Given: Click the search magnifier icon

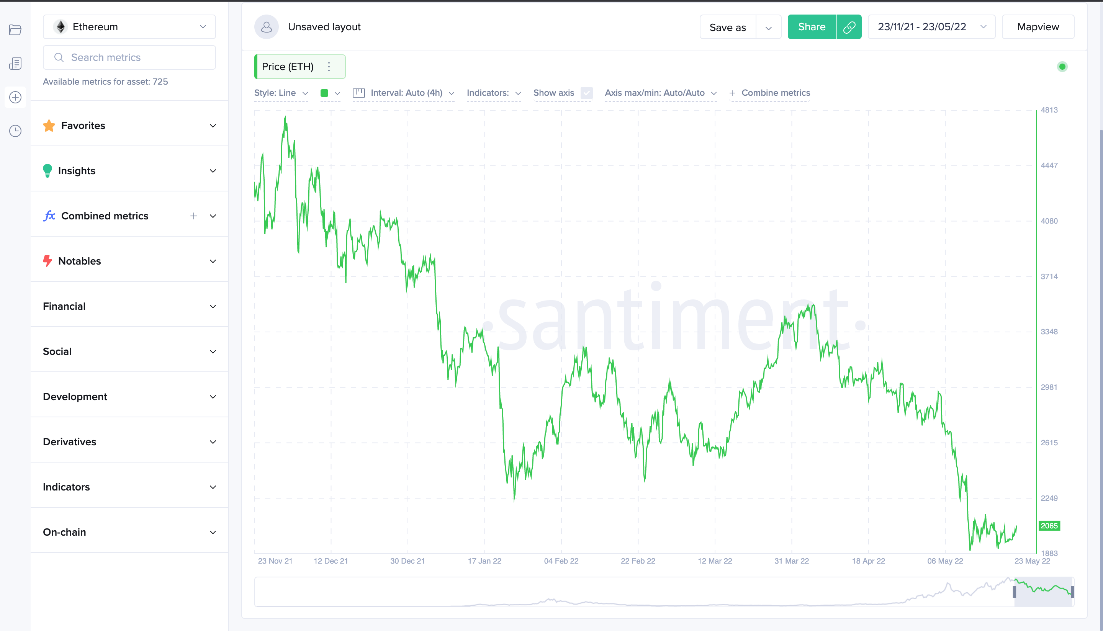Looking at the screenshot, I should pos(59,57).
